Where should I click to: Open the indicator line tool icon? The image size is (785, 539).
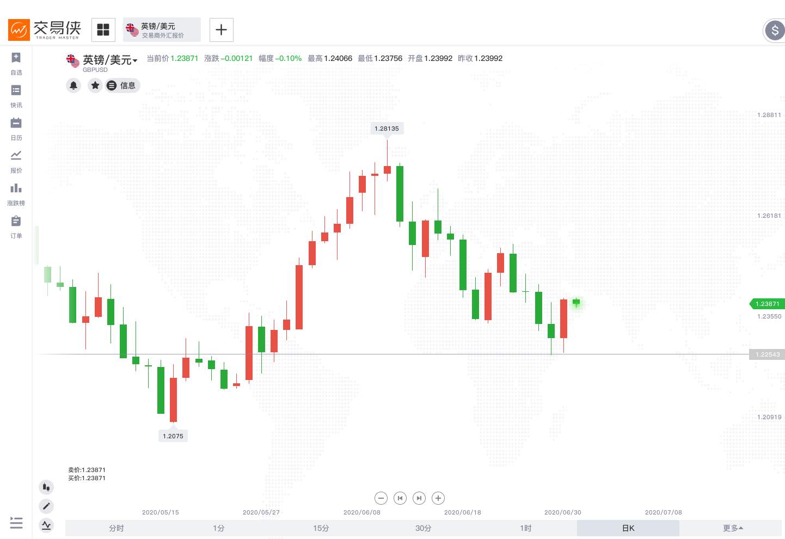[x=46, y=525]
